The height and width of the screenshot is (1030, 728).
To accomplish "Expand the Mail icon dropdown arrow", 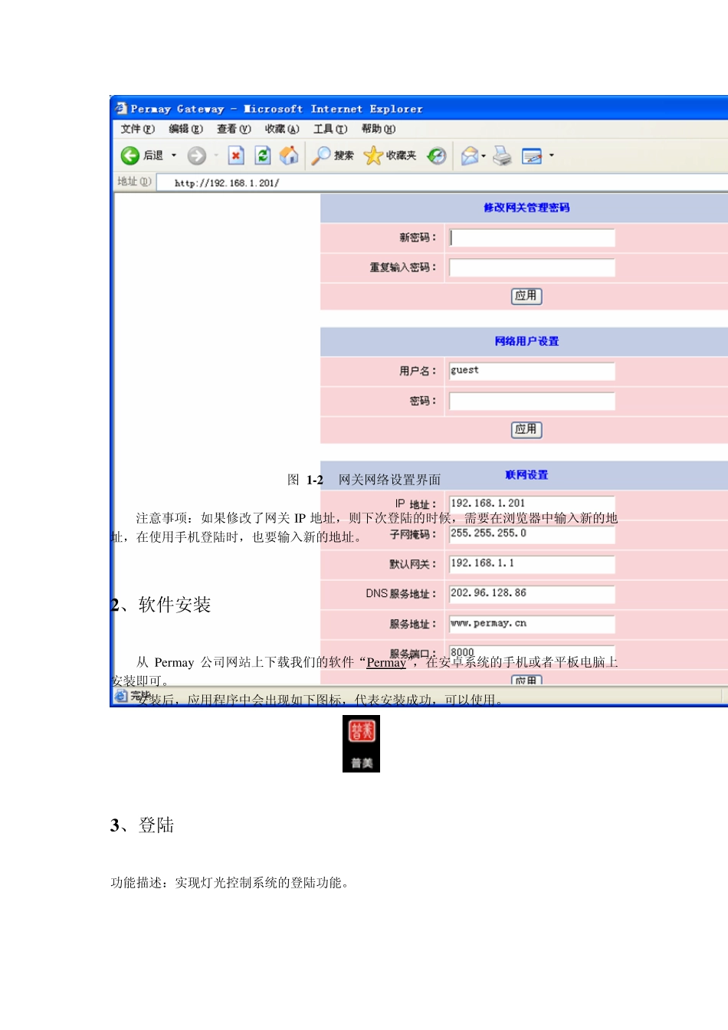I will [484, 156].
